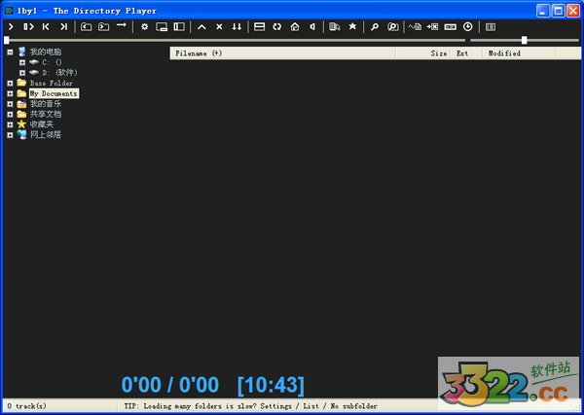The image size is (584, 415).
Task: Click the right-arrow jump icon
Action: coord(122,25)
